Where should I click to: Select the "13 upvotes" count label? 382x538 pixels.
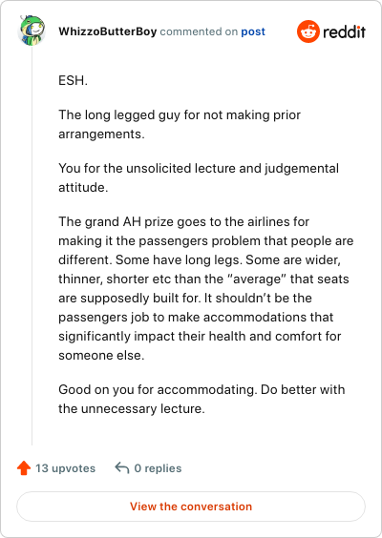tap(66, 468)
